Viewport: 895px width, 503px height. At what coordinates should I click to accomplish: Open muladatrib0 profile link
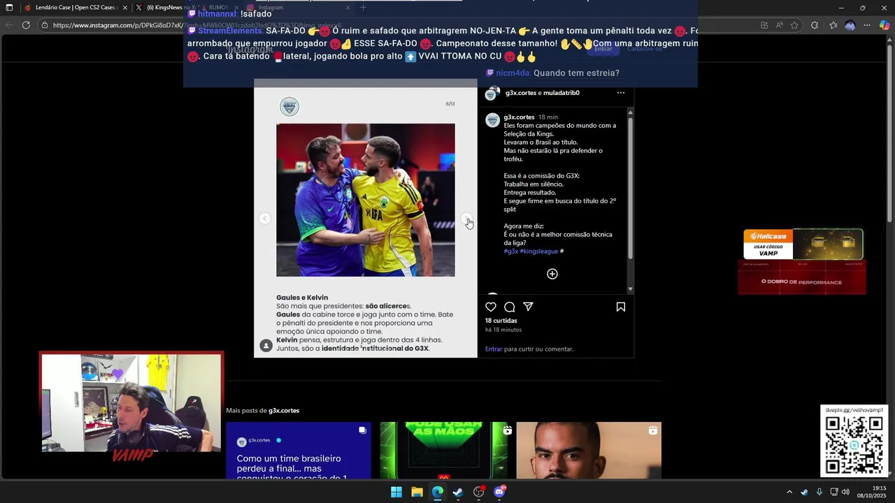click(x=561, y=92)
